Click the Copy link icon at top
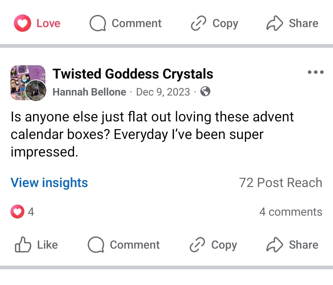333x285 pixels. (x=198, y=23)
